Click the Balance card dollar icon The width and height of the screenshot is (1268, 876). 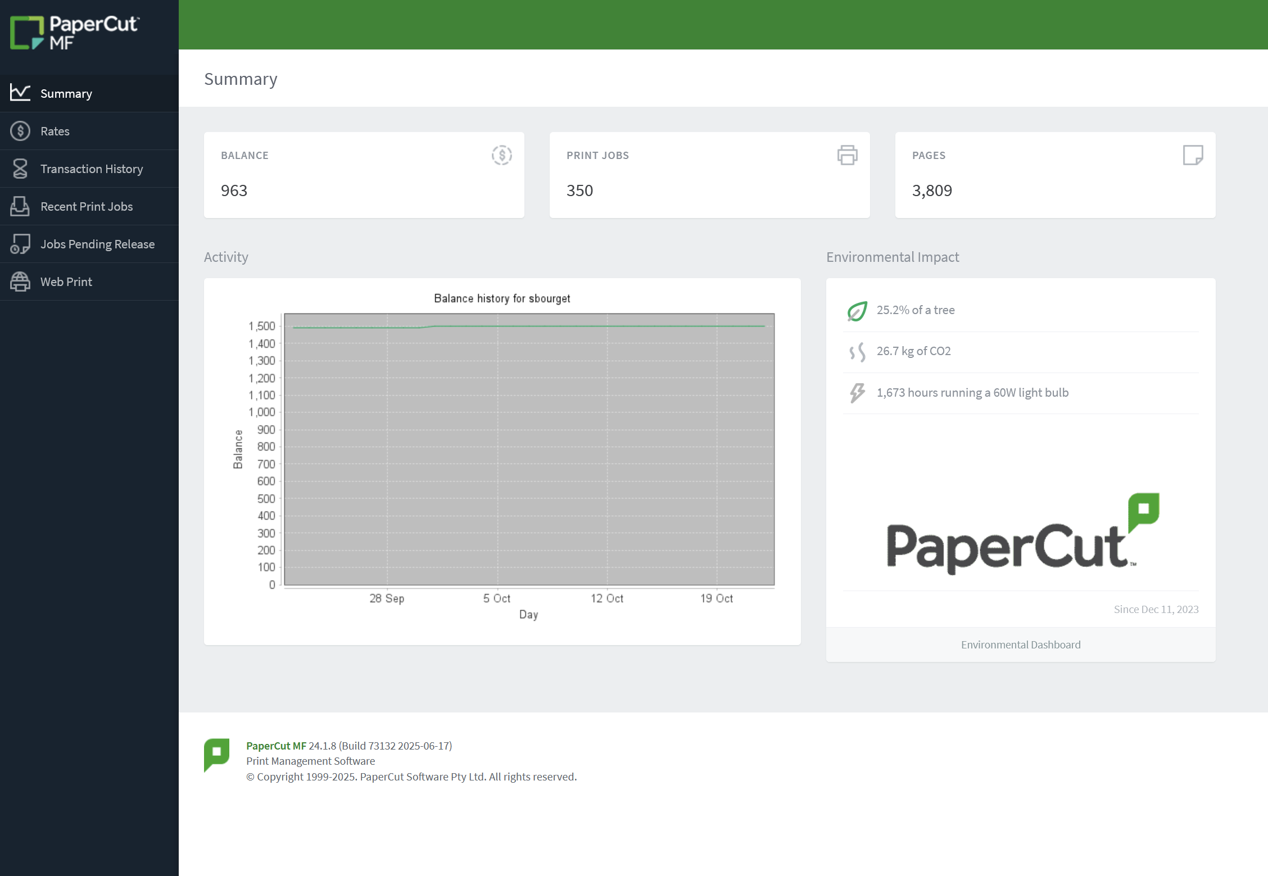[x=501, y=155]
